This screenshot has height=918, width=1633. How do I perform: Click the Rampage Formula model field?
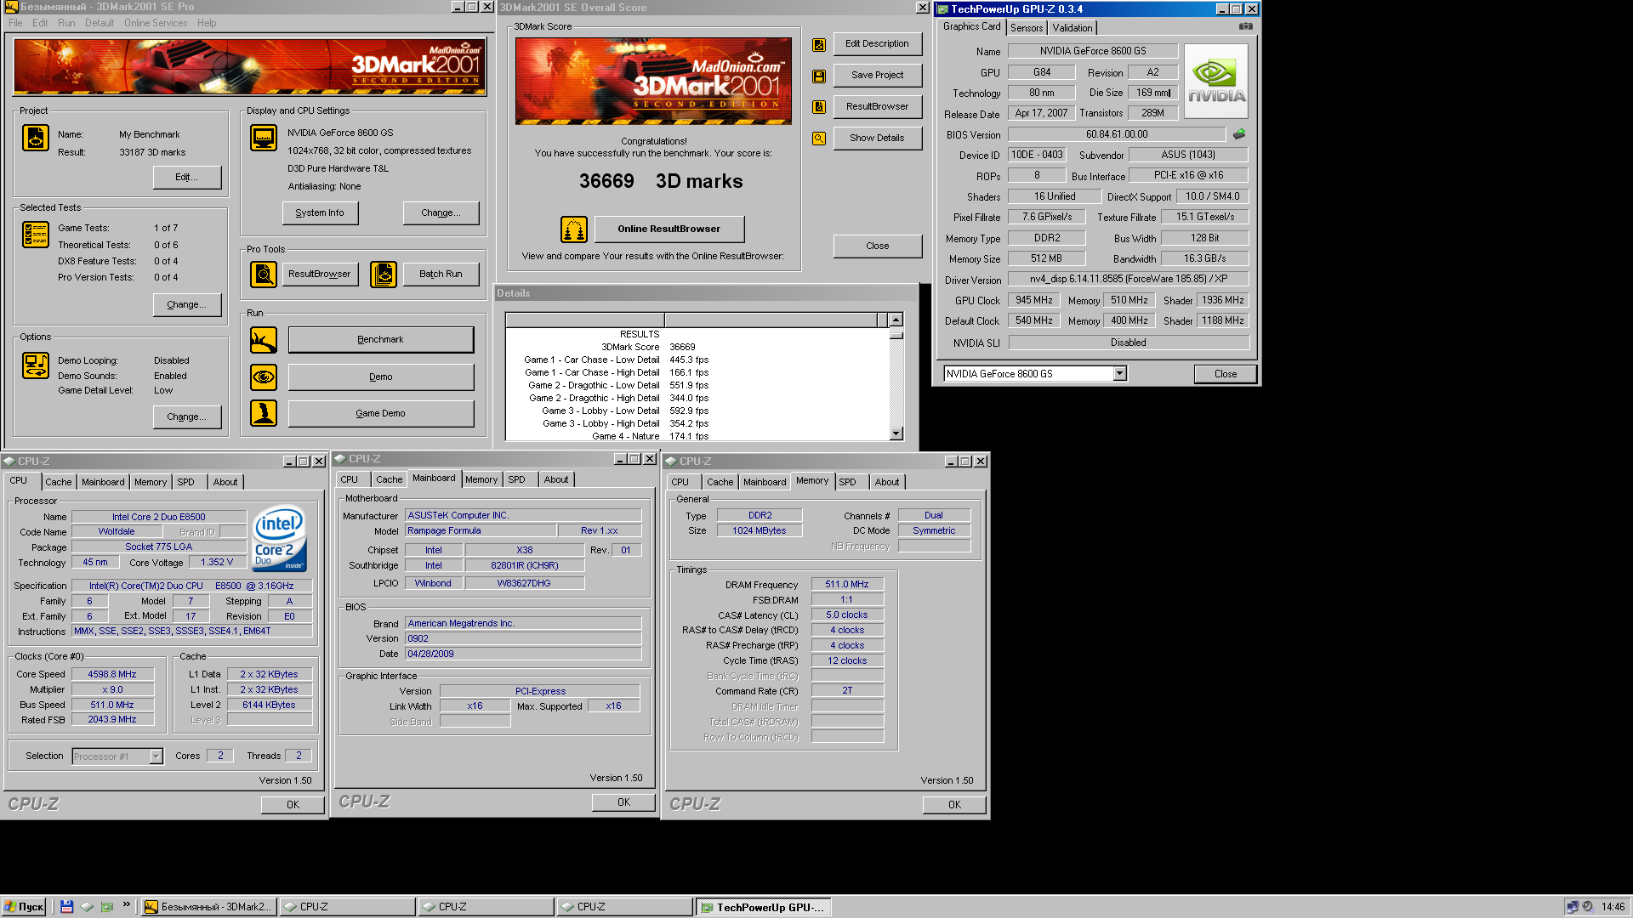(481, 530)
